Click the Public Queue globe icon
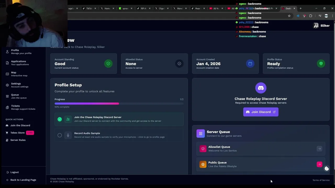Screen dimensions: 335x188 coord(203,164)
